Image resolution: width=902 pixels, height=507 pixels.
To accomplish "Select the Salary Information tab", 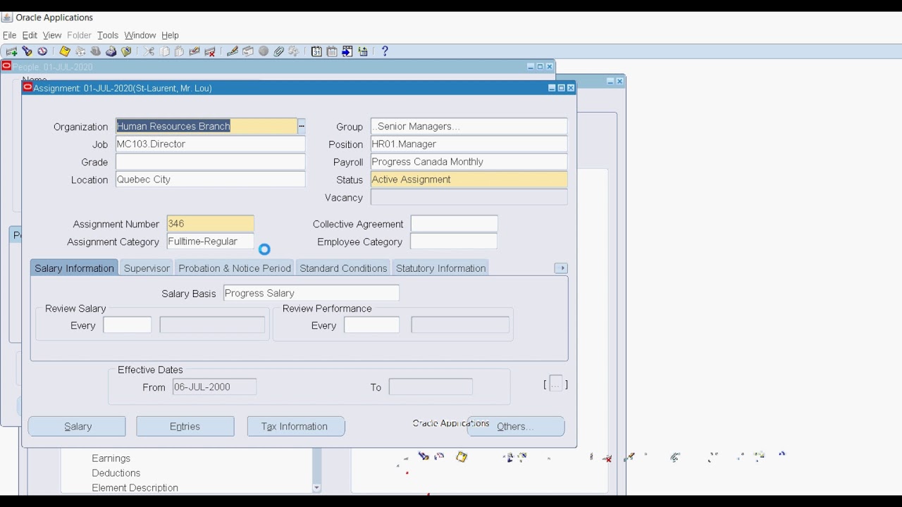I will point(74,268).
